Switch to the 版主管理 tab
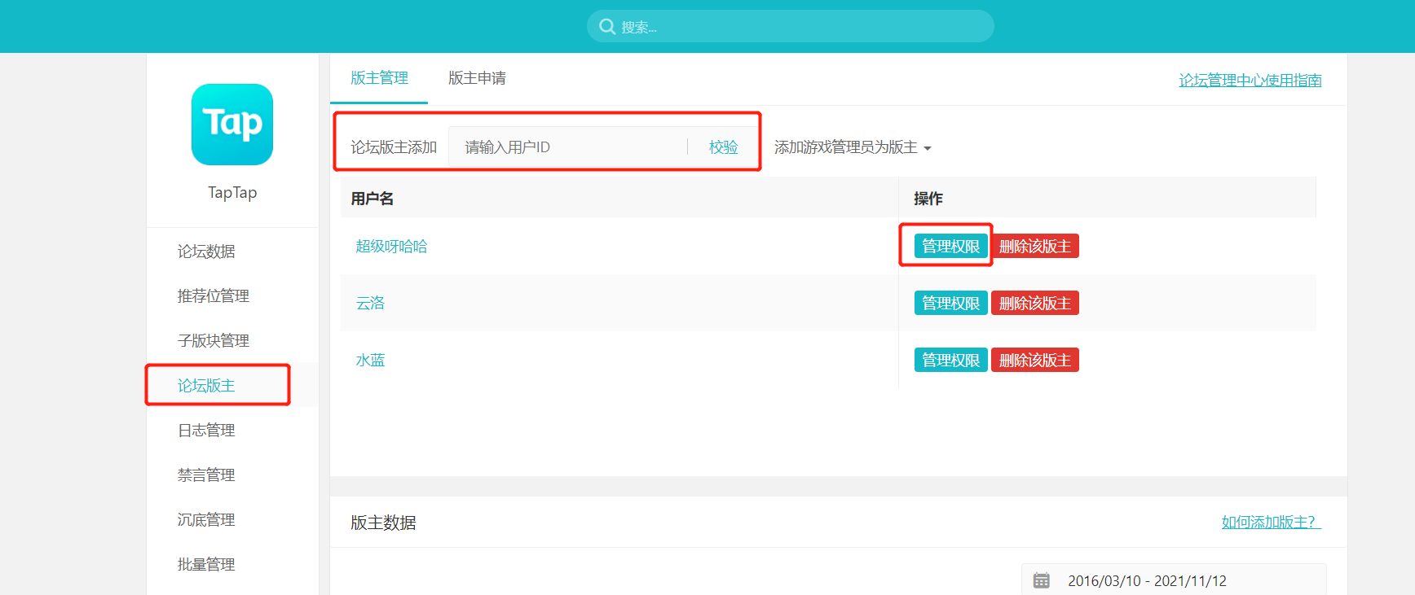Viewport: 1415px width, 595px height. point(379,78)
